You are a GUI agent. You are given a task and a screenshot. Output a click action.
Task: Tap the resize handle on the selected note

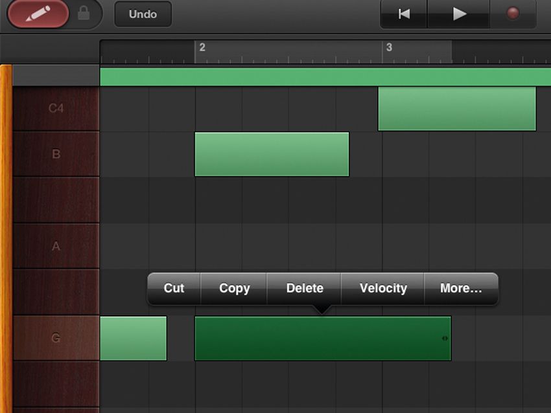click(x=445, y=338)
